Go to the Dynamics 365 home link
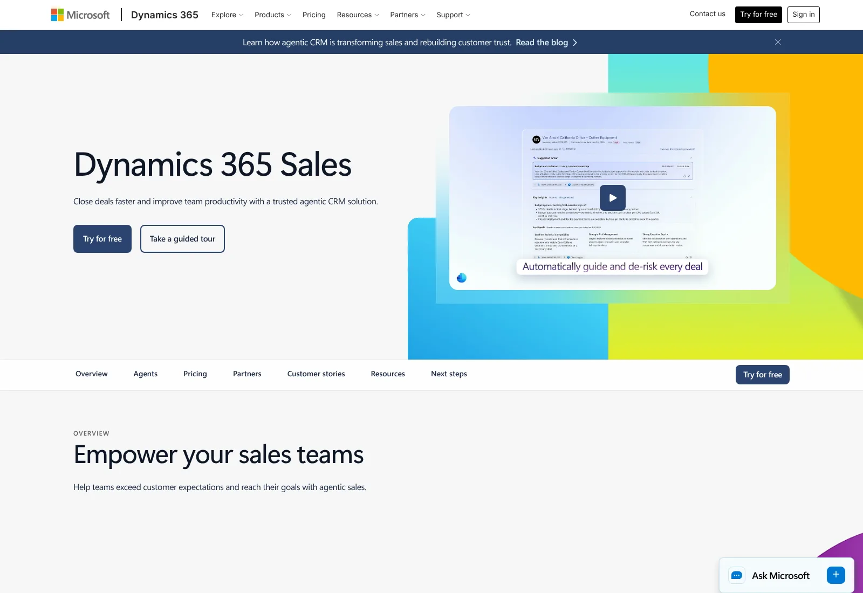 [165, 15]
